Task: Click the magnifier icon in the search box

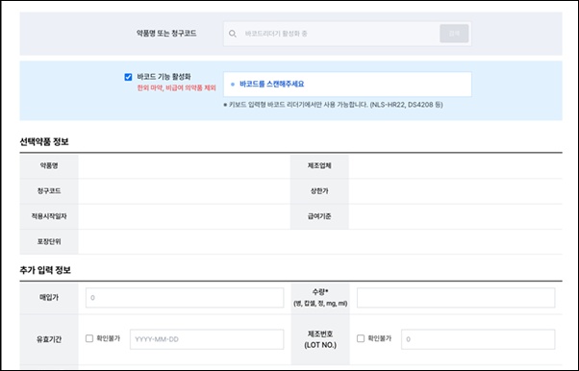Action: click(232, 34)
